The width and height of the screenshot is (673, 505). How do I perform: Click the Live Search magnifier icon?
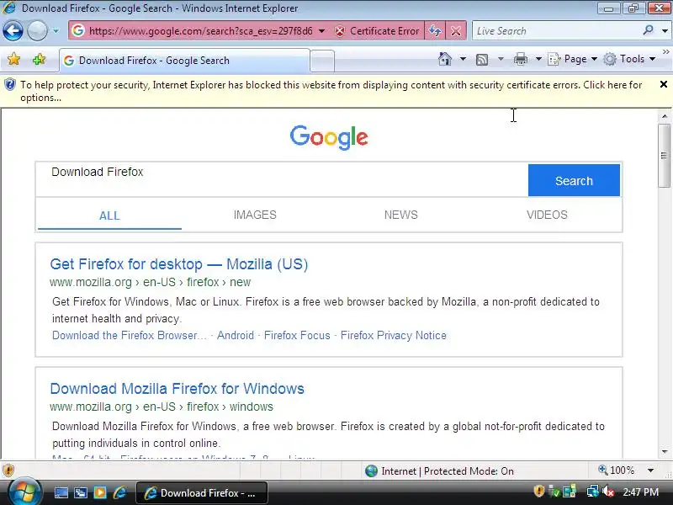pos(648,30)
